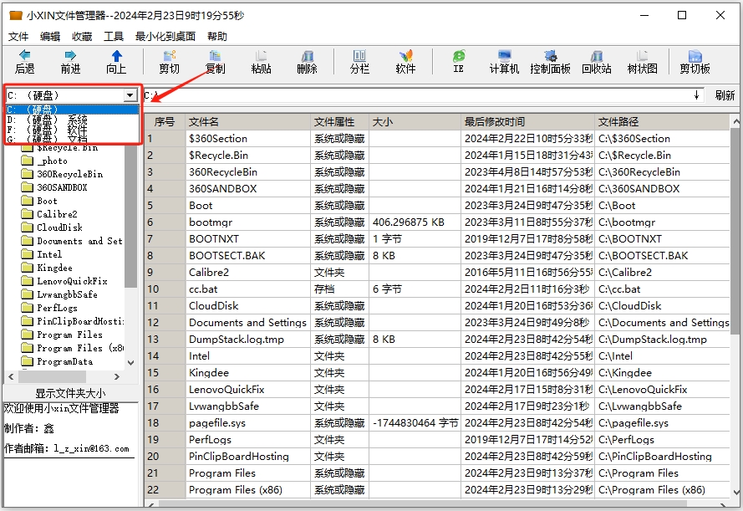This screenshot has height=511, width=743.
Task: Click the 复制 copy toolbar icon
Action: (215, 55)
